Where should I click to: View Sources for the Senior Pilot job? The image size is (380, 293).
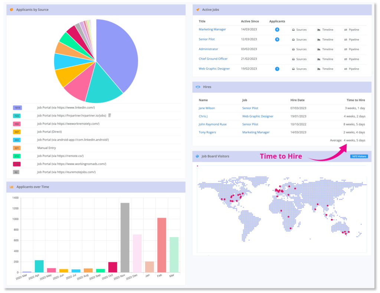[299, 39]
